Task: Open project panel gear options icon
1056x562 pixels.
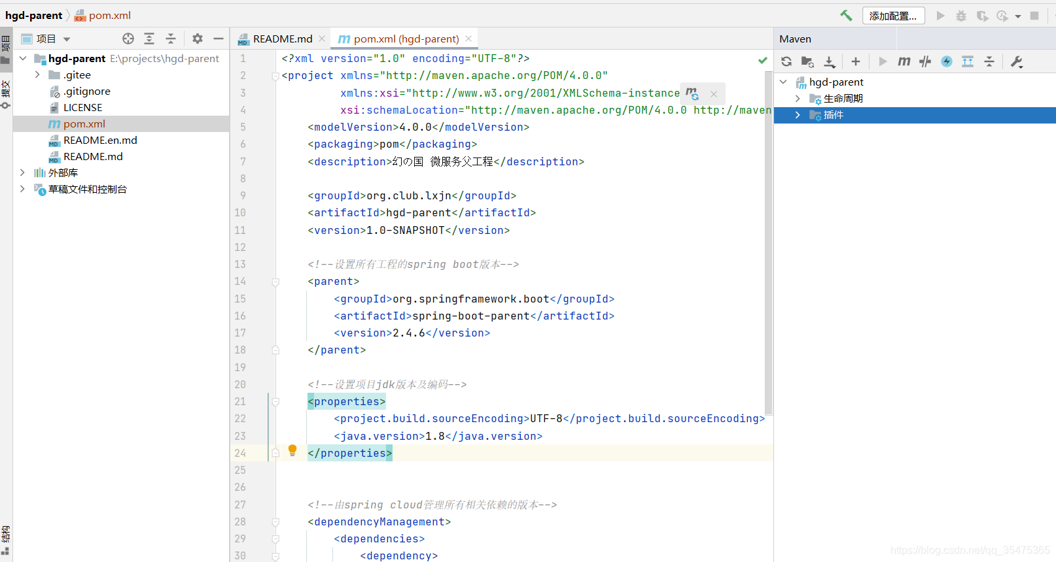Action: click(198, 39)
